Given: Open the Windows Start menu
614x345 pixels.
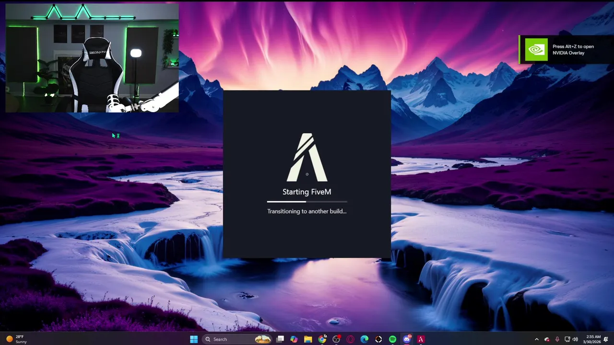Looking at the screenshot, I should click(x=194, y=339).
